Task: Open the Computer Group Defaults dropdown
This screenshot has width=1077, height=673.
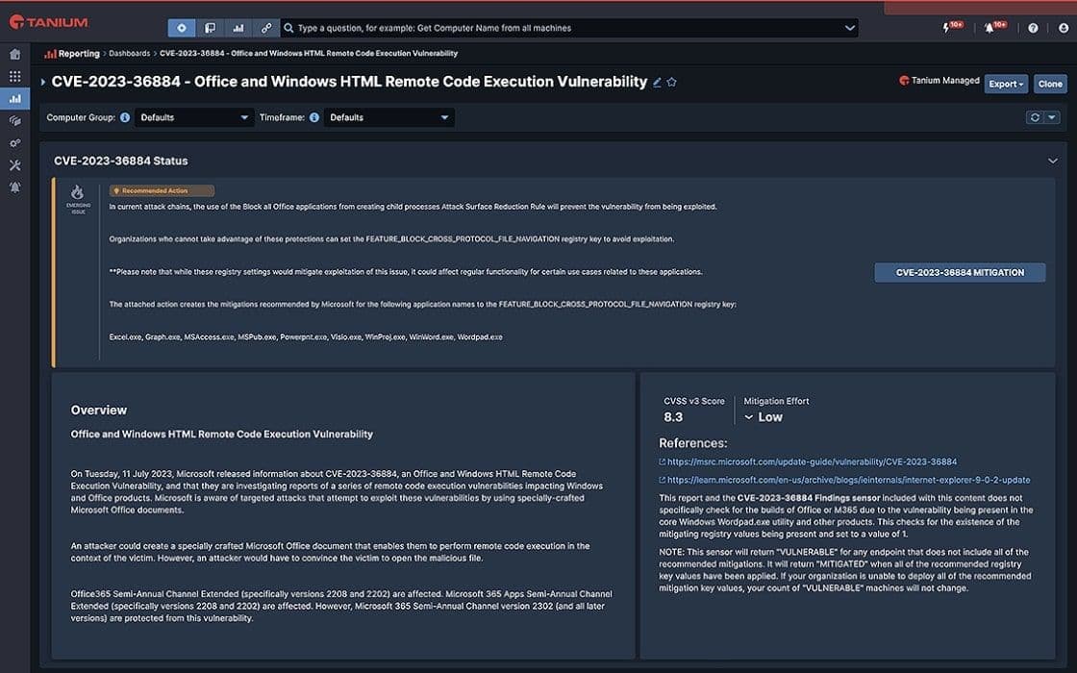Action: click(x=194, y=117)
